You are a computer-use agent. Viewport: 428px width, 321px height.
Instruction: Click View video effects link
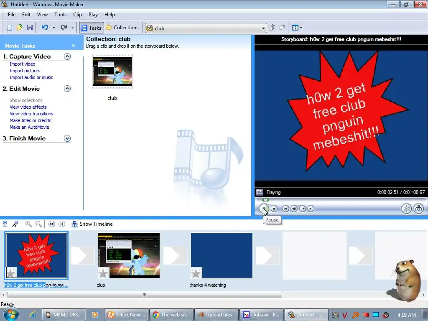(28, 107)
